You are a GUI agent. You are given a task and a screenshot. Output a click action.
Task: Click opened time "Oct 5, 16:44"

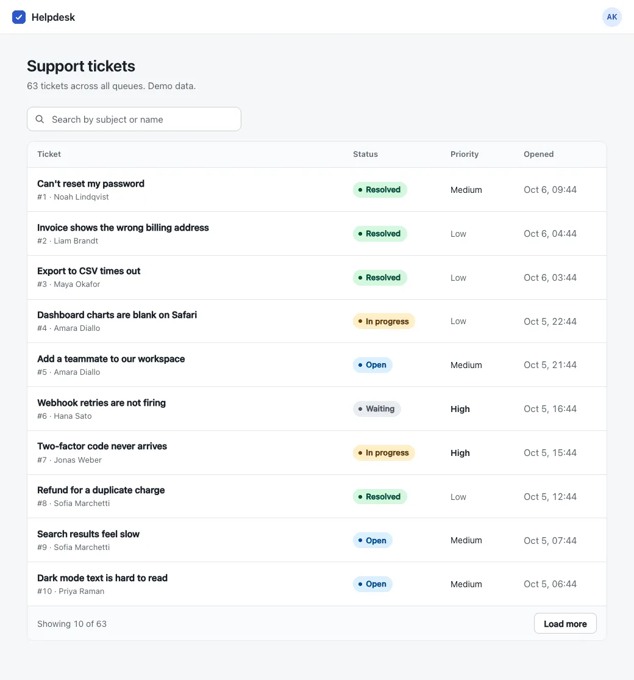[550, 409]
